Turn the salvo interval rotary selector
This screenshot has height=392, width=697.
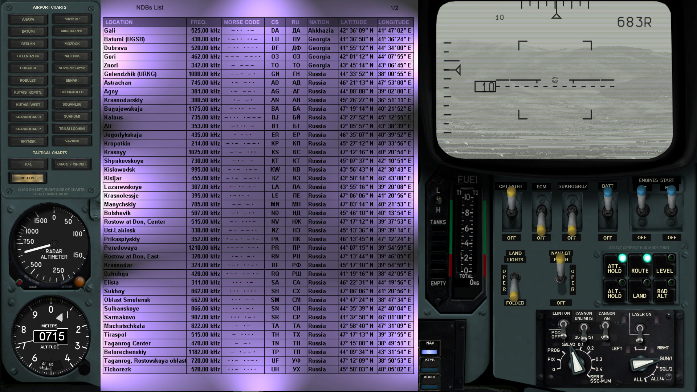click(x=576, y=361)
